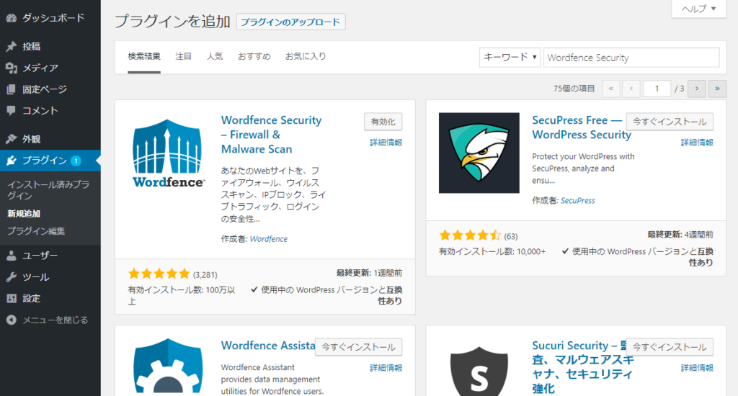
Task: Open the dashboard gauge icon
Action: pos(12,18)
